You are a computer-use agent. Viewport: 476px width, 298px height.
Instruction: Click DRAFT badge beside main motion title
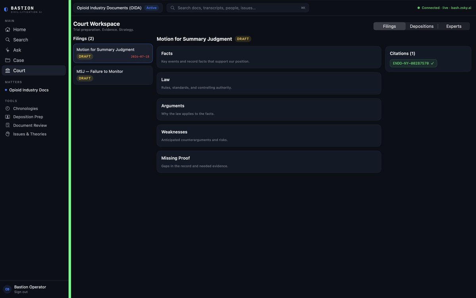coord(243,39)
